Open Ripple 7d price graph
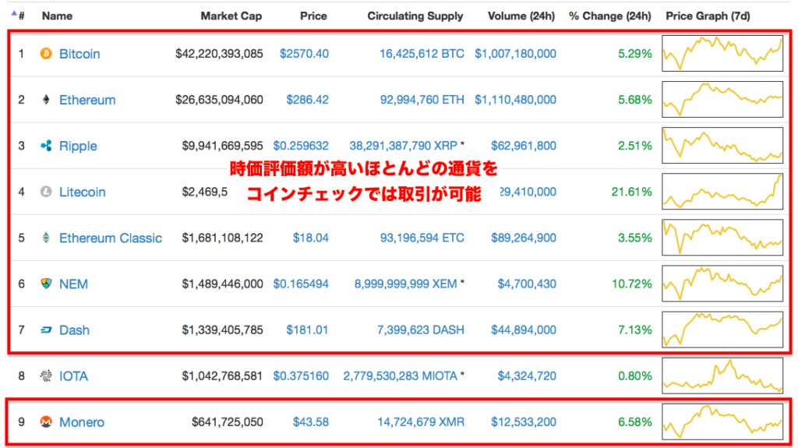Screen dimensions: 798x448 722,146
